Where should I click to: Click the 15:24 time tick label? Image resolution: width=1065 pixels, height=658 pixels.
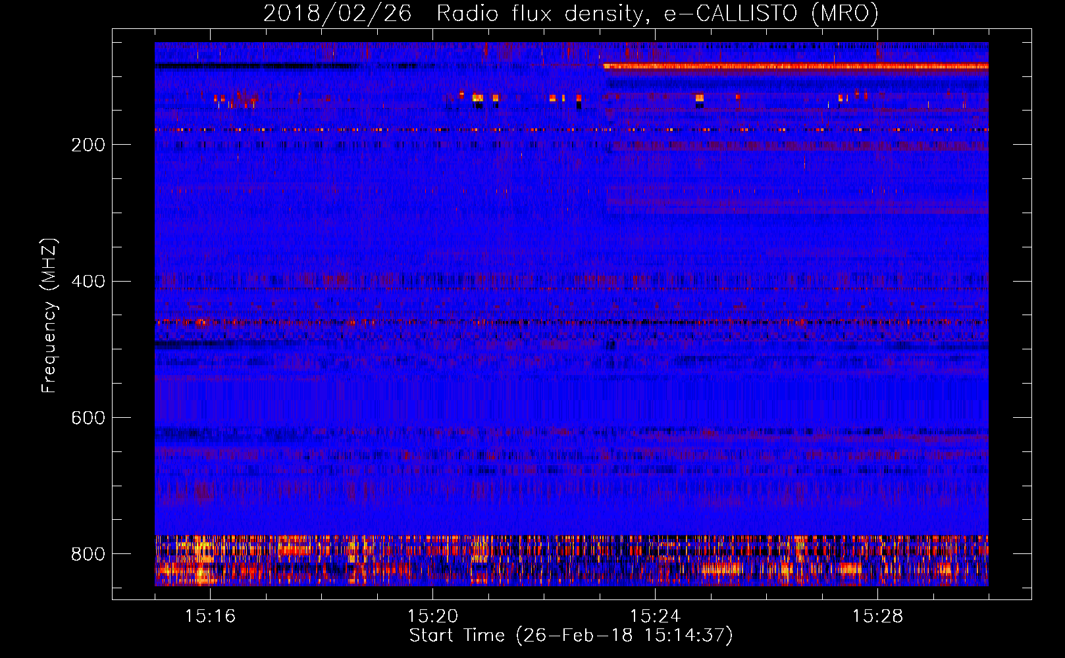click(655, 617)
